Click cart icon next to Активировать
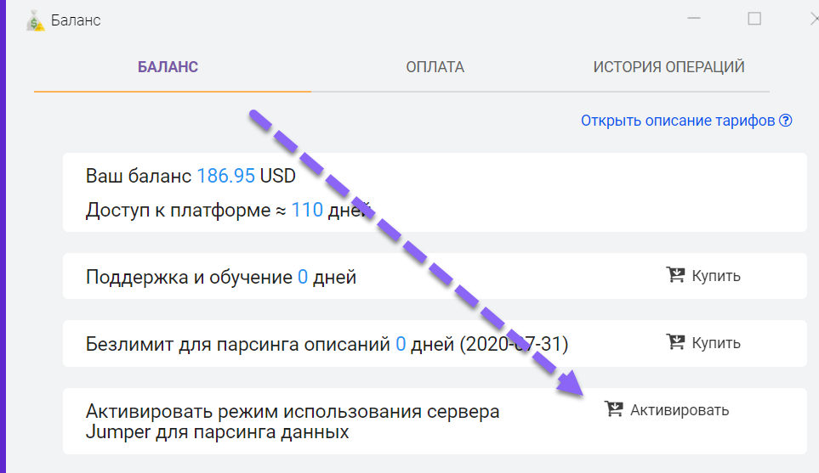The height and width of the screenshot is (473, 819). point(613,409)
